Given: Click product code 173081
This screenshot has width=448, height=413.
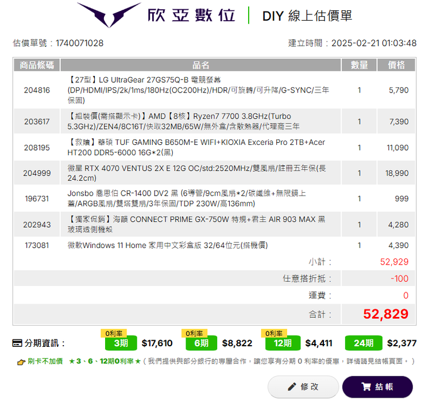Looking at the screenshot, I should point(37,245).
